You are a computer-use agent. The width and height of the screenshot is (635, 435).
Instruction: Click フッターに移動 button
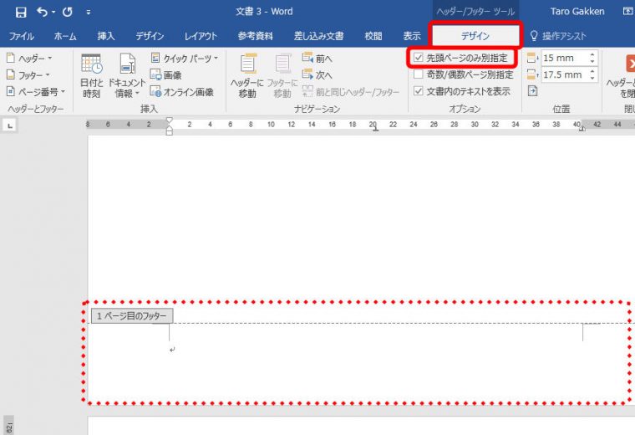tap(282, 76)
